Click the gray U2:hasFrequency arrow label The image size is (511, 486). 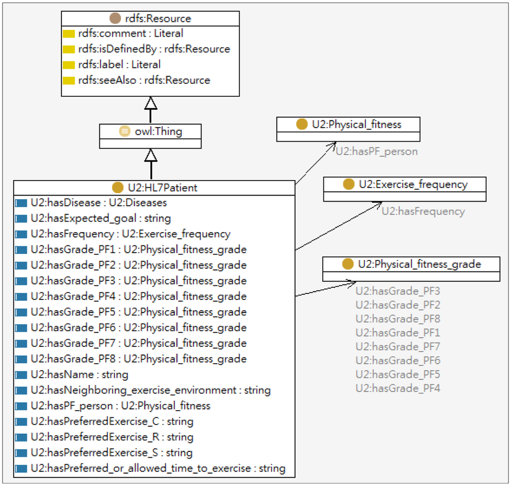coord(423,212)
